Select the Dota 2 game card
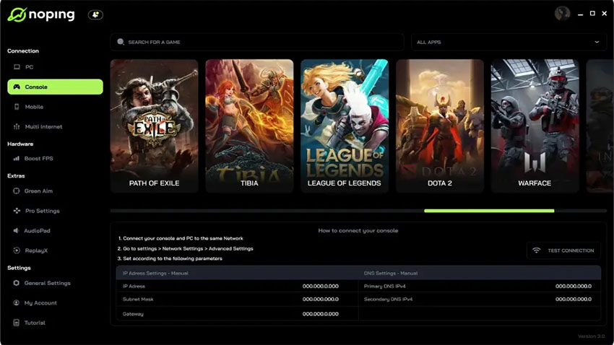This screenshot has height=345, width=614. coord(440,126)
